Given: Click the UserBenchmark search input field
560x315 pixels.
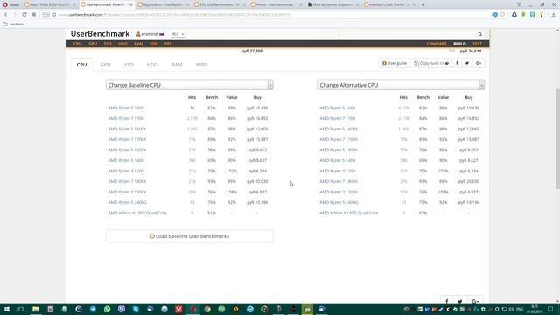Looking at the screenshot, I should click(407, 34).
